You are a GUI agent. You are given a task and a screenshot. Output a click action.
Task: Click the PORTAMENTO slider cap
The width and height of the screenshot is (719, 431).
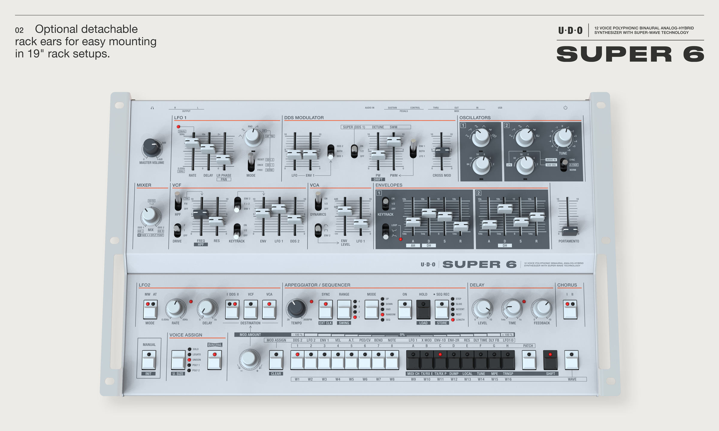[569, 231]
